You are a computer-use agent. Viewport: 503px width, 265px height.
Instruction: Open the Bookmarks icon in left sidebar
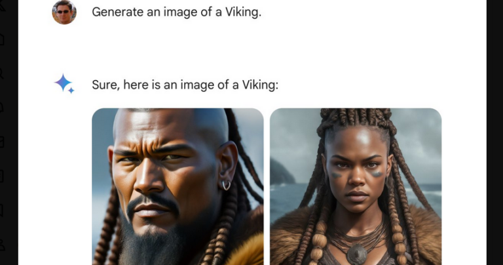(x=1, y=211)
